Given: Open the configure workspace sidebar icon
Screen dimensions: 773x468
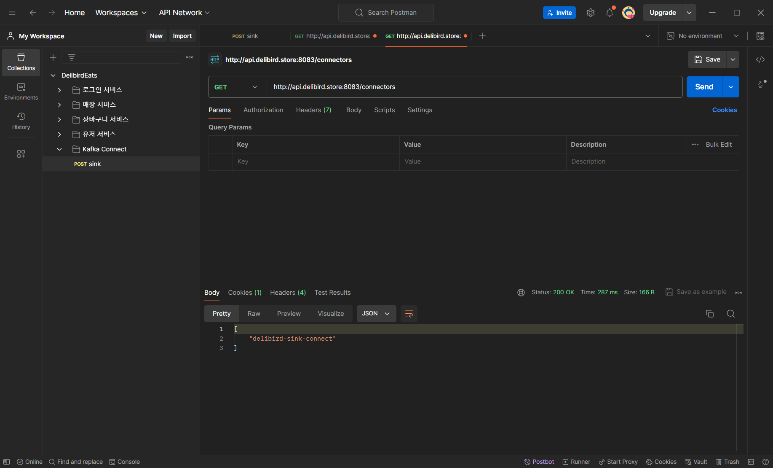Looking at the screenshot, I should (x=21, y=154).
